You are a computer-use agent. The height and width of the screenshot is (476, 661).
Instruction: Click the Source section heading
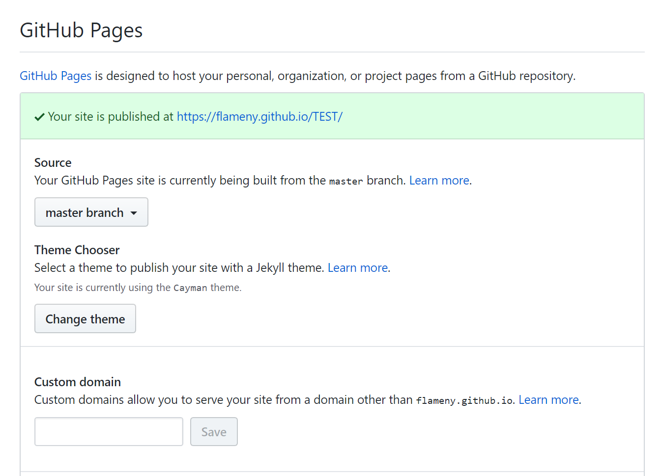tap(53, 163)
